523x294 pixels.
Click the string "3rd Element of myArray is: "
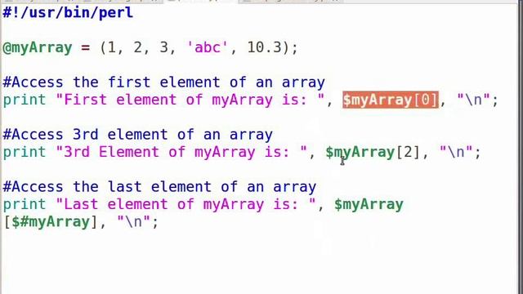[181, 152]
